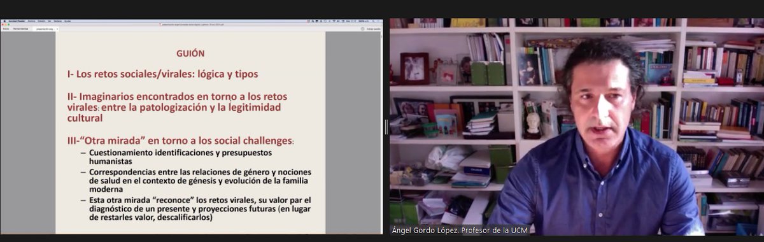Image resolution: width=764 pixels, height=242 pixels.
Task: Click the Wi-Fi status icon
Action: point(334,21)
